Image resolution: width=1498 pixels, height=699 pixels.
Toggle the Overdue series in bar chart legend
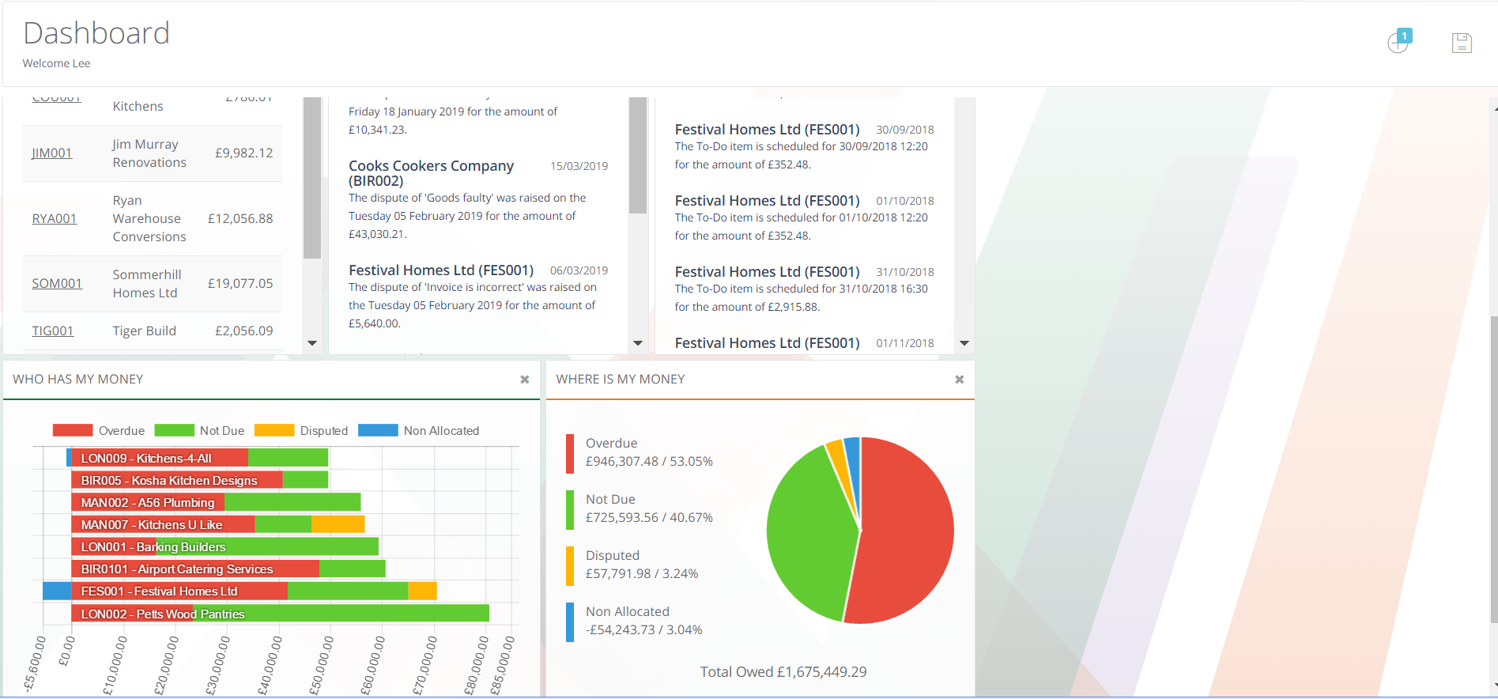coord(99,430)
